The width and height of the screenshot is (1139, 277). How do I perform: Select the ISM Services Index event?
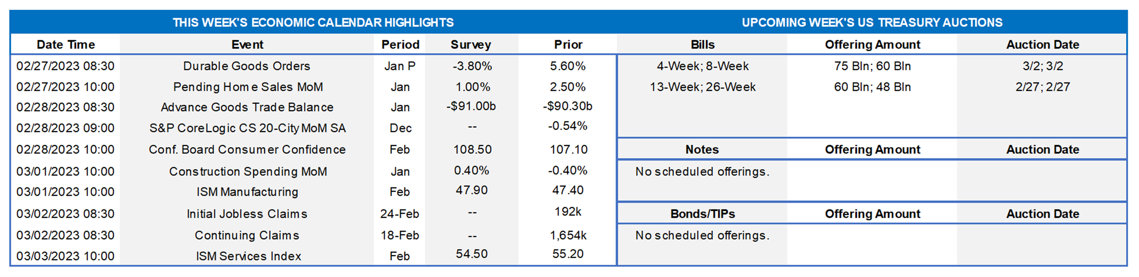(248, 256)
